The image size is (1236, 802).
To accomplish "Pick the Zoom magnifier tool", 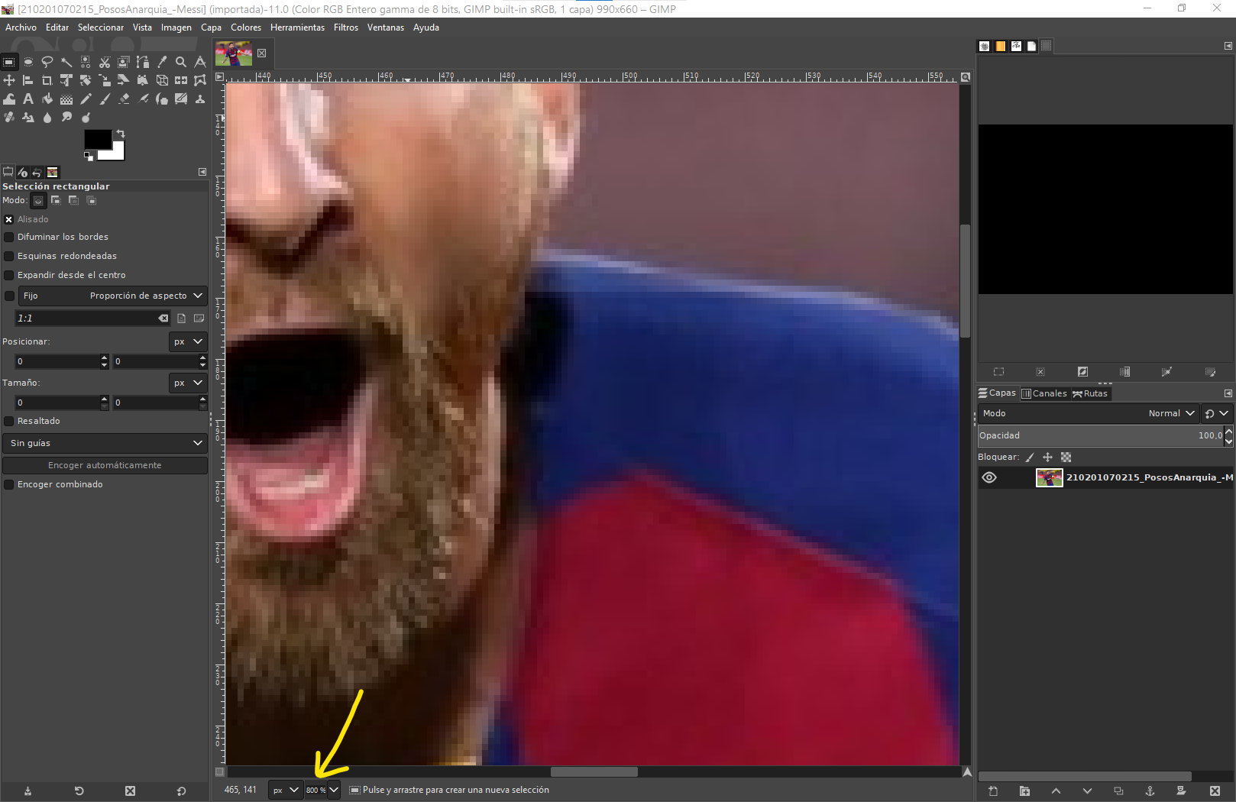I will [181, 62].
